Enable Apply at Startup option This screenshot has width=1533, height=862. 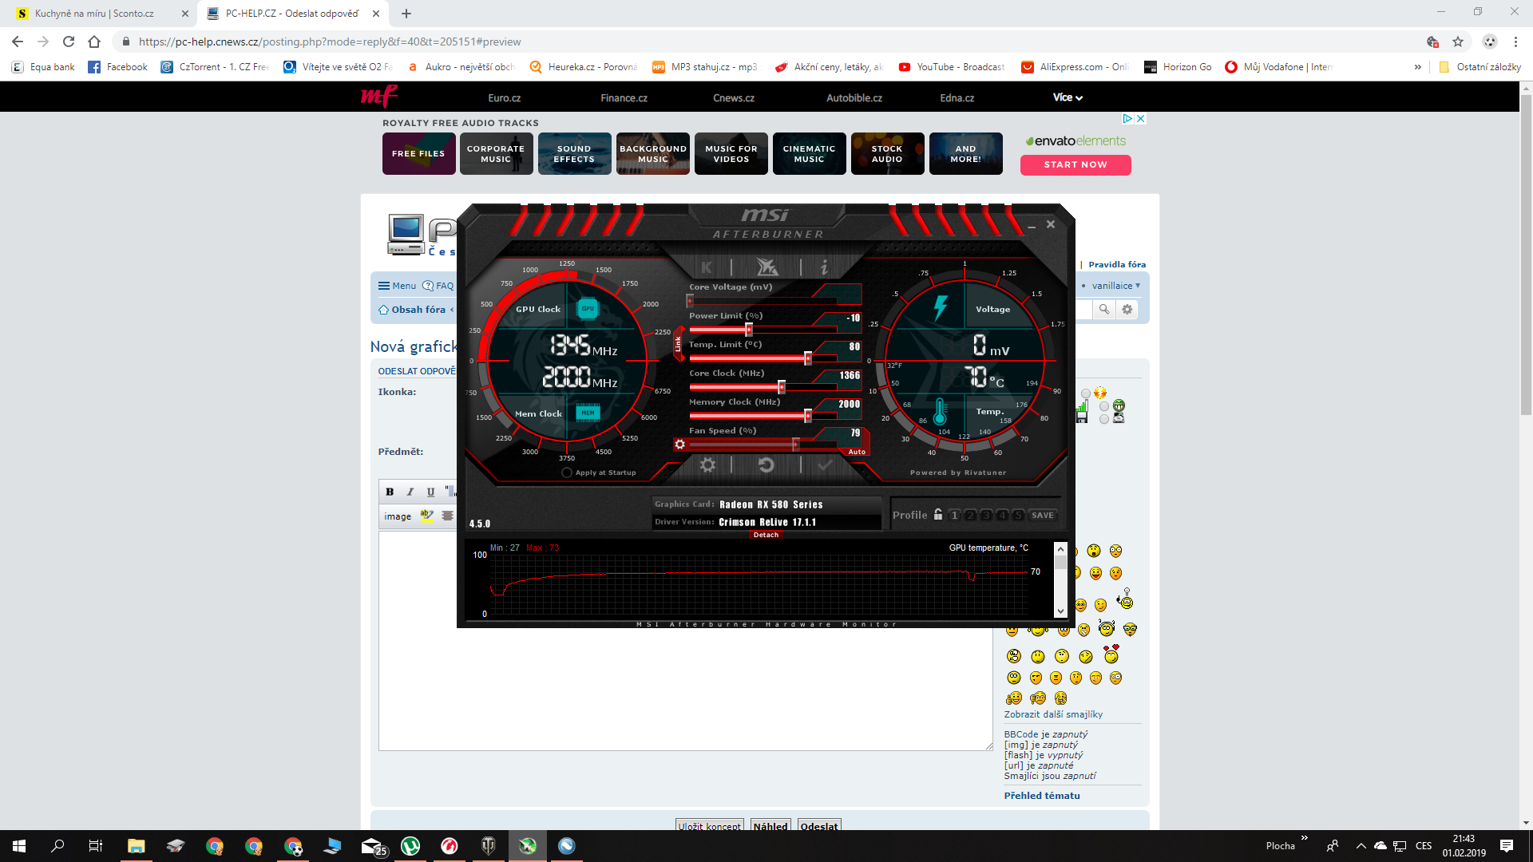(x=567, y=473)
